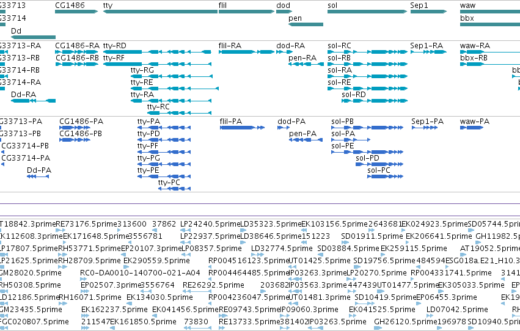Image resolution: width=520 pixels, height=331 pixels.
Task: Select transcript Dd-RA
Action: 33,101
